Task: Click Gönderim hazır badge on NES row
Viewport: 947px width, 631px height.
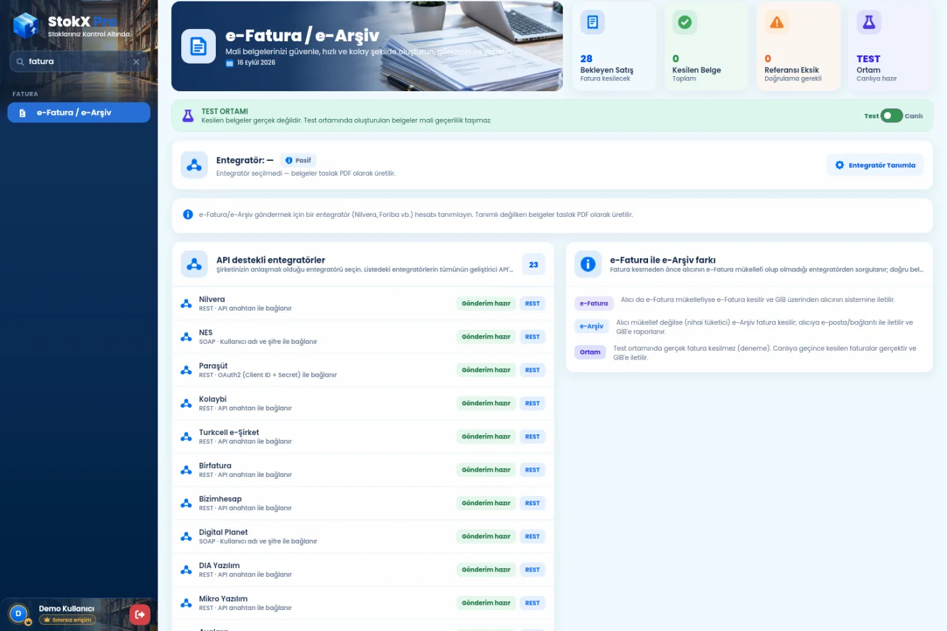Action: point(486,336)
